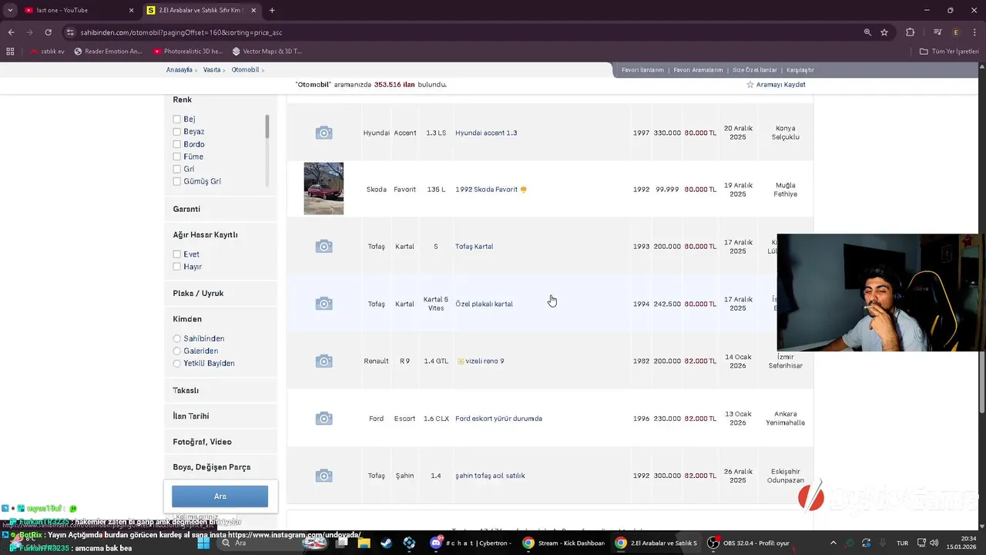Image resolution: width=986 pixels, height=555 pixels.
Task: Click the star icon beside Aramayı Kaydet
Action: tap(750, 85)
